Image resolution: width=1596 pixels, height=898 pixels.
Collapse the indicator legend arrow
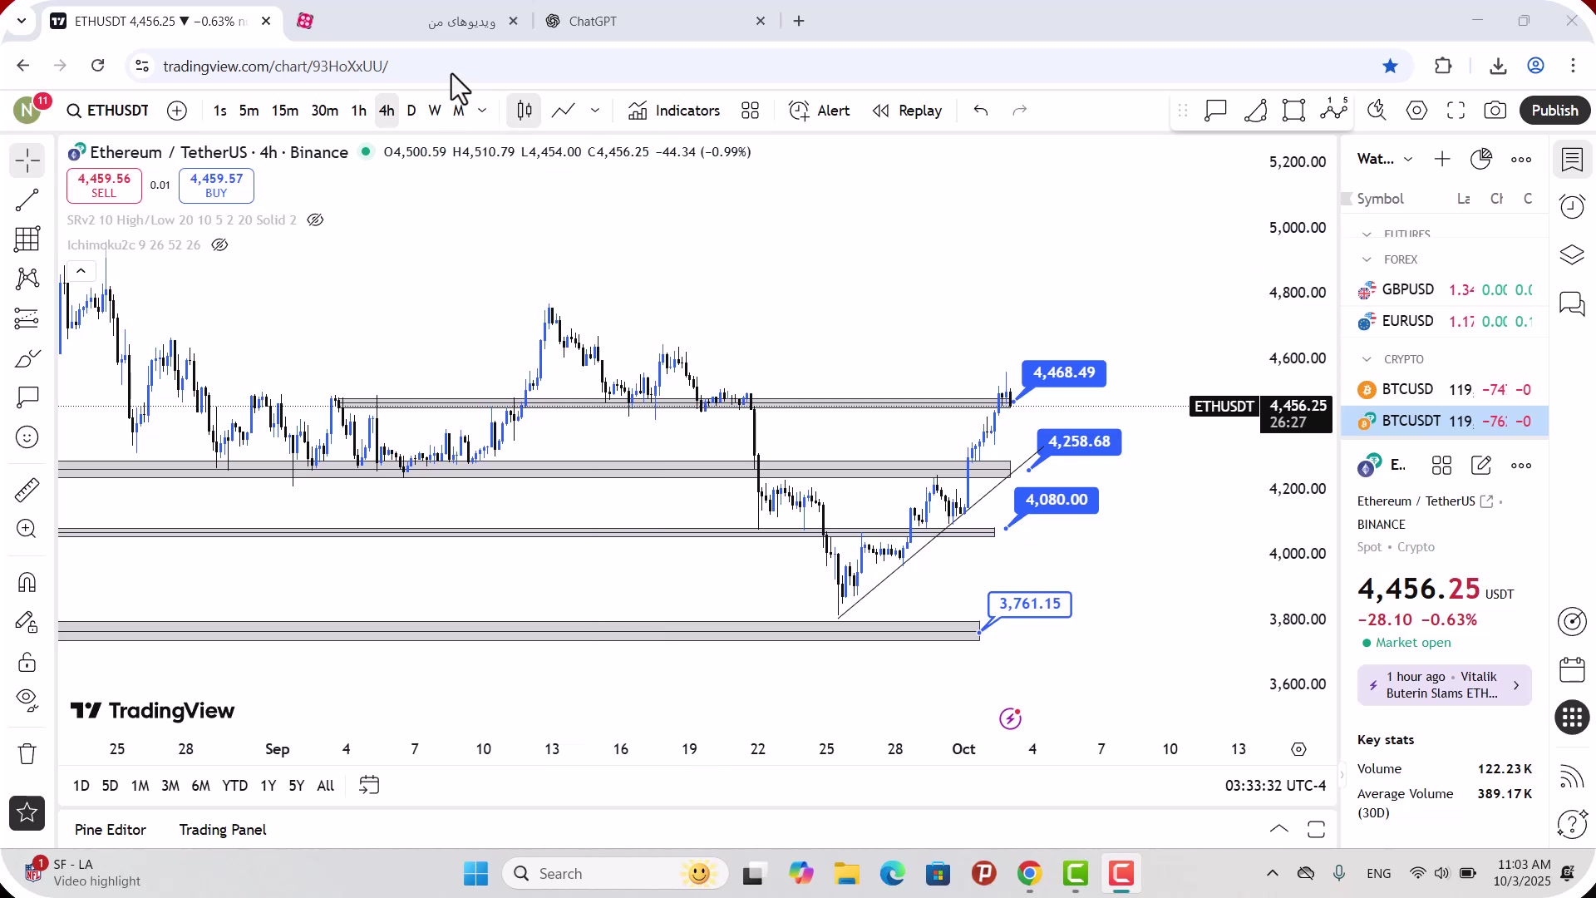[81, 271]
